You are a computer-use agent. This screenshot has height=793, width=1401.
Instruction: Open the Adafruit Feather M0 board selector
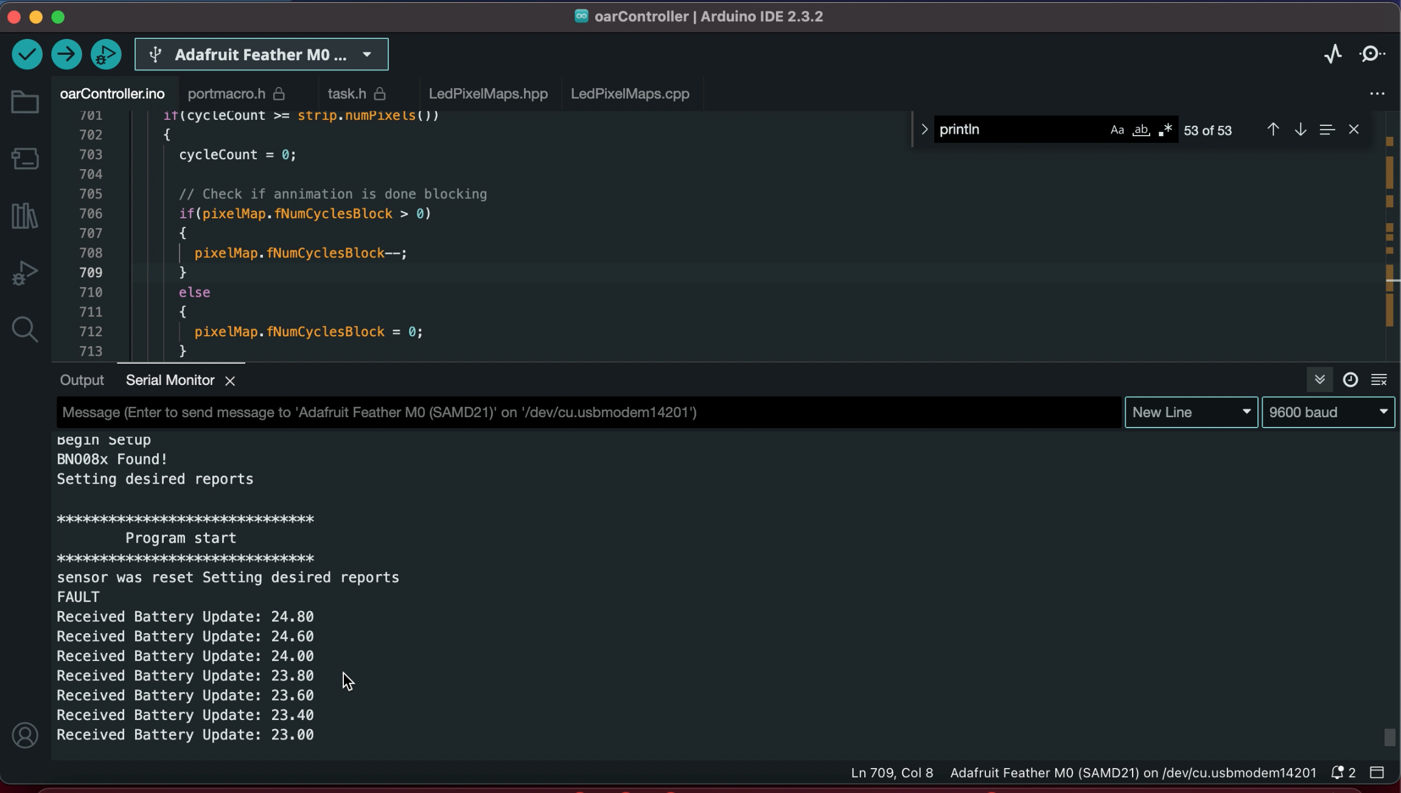coord(261,55)
